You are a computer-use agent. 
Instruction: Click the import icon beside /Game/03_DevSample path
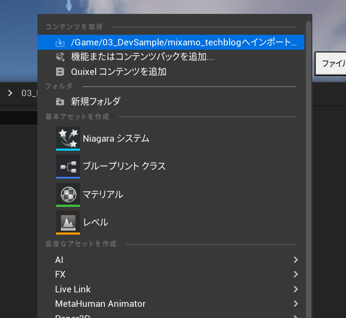pos(60,43)
